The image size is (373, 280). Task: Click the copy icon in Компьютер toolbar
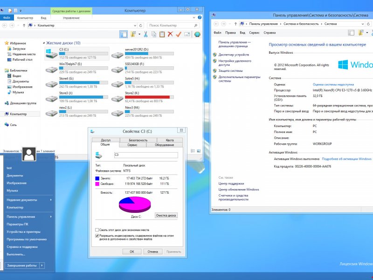point(154,34)
